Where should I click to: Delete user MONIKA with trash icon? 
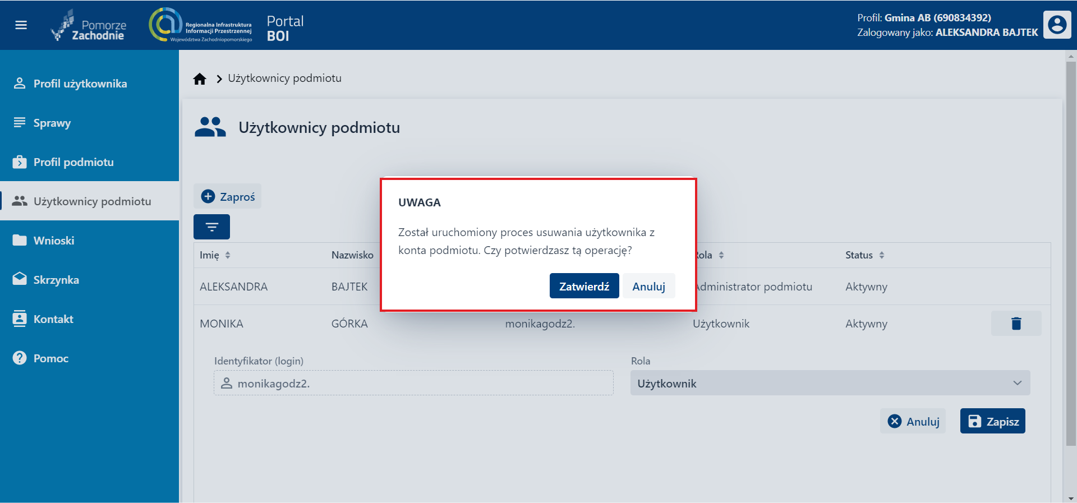pos(1016,324)
